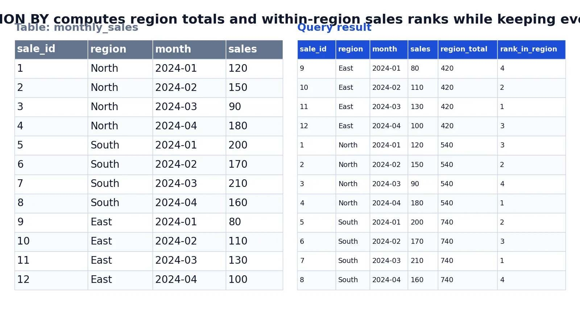Click sales value 150 in Query result
This screenshot has width=580, height=326.
(423, 165)
